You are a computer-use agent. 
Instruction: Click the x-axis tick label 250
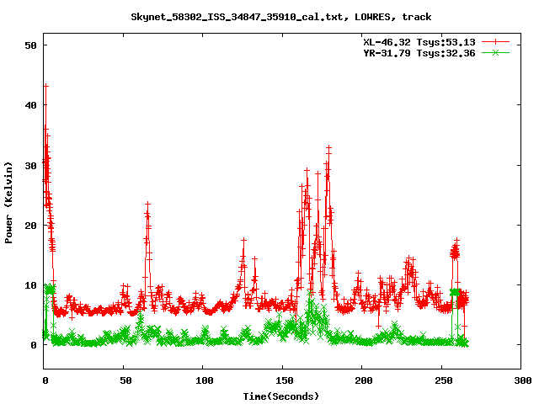pos(443,380)
